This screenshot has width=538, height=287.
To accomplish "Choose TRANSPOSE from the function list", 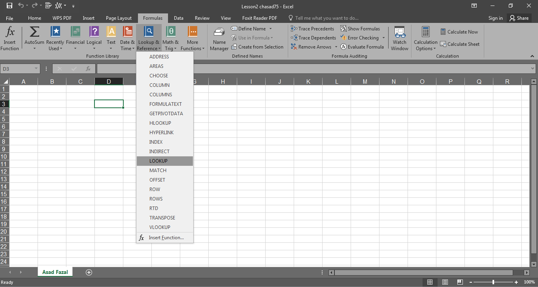I will point(165,218).
